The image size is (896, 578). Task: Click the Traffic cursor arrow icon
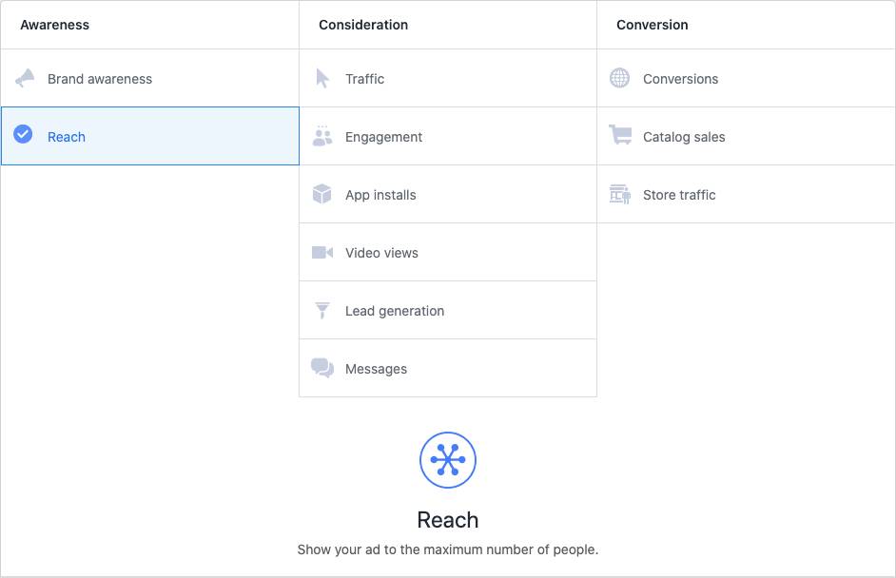click(x=322, y=78)
